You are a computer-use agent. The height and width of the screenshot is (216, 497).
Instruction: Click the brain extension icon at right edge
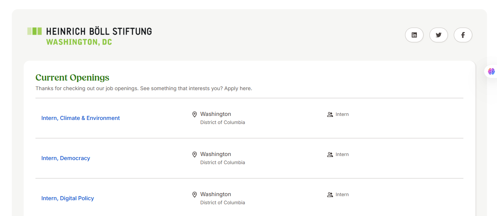tap(491, 71)
